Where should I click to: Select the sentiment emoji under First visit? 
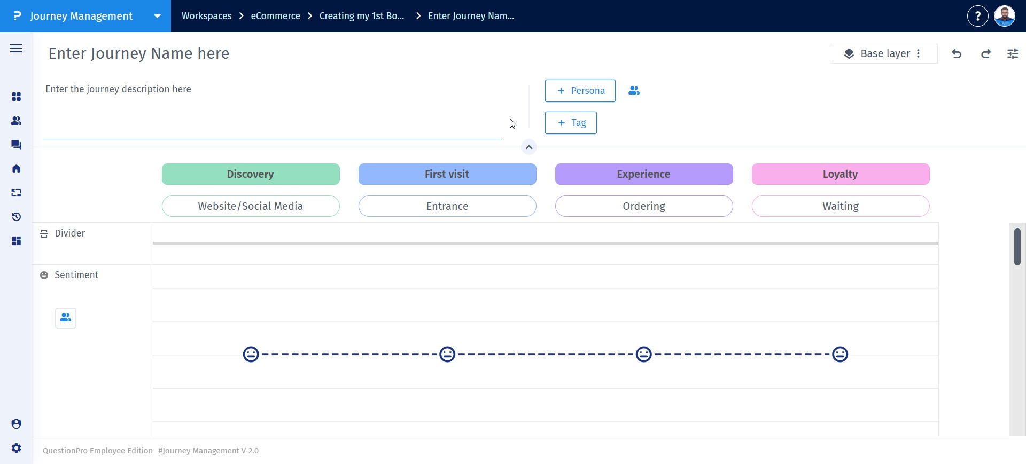(447, 354)
